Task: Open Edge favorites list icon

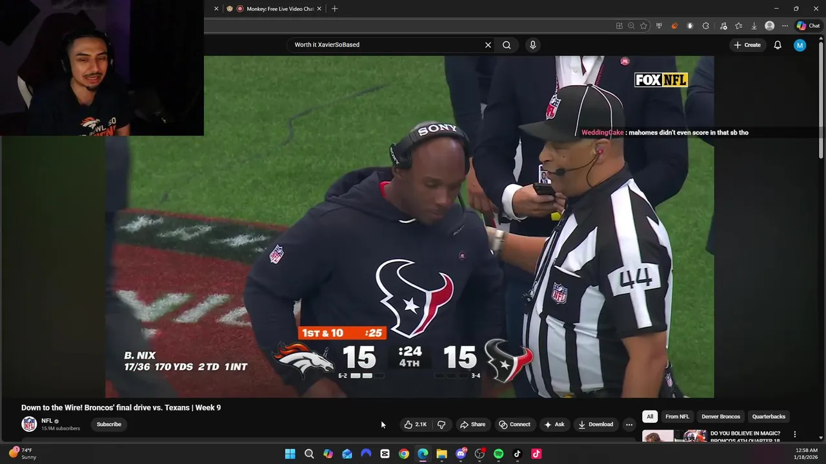Action: pos(738,26)
